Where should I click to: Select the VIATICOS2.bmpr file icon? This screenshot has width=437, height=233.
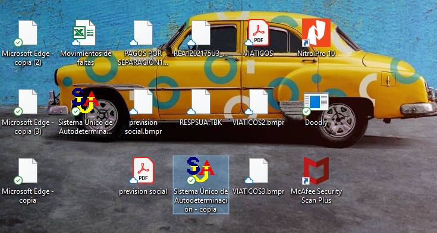click(x=258, y=102)
